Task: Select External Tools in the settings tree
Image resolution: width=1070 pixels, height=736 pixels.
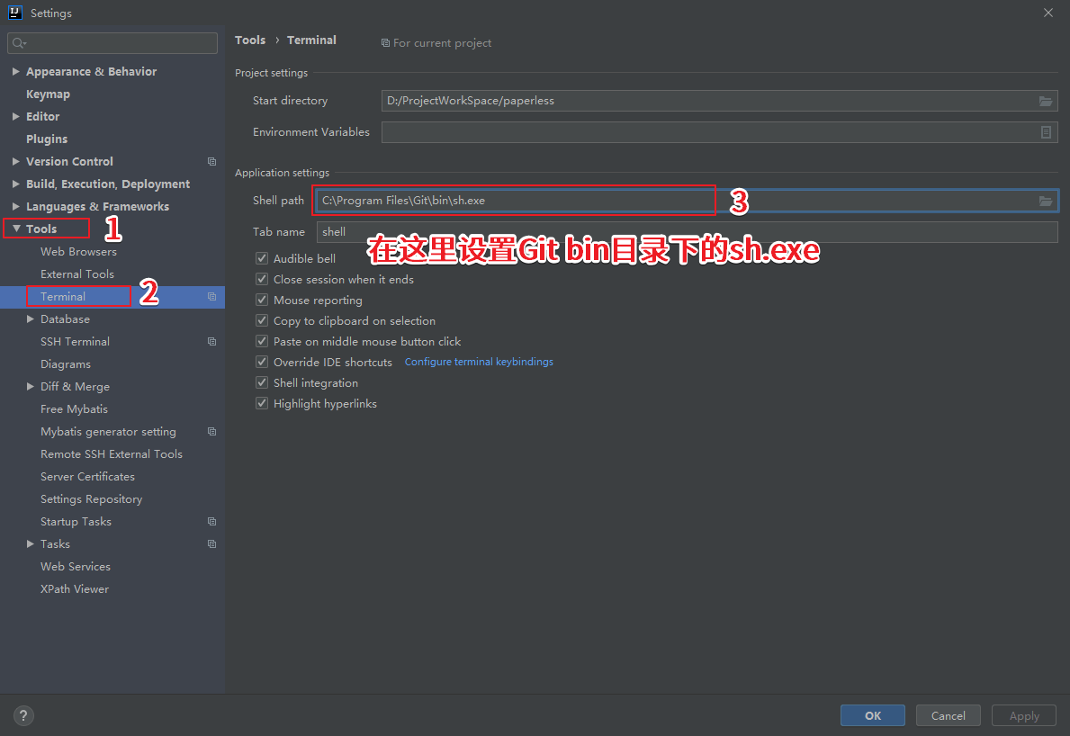Action: point(77,274)
